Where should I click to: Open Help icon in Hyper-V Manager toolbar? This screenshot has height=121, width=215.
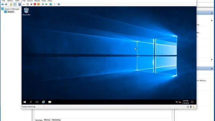(19, 4)
